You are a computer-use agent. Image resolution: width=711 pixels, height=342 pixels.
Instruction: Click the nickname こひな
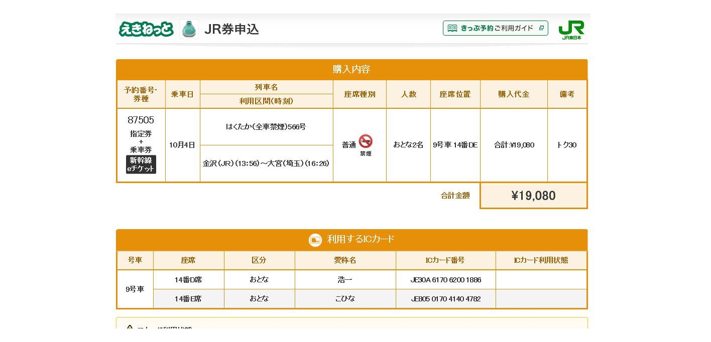coord(345,299)
